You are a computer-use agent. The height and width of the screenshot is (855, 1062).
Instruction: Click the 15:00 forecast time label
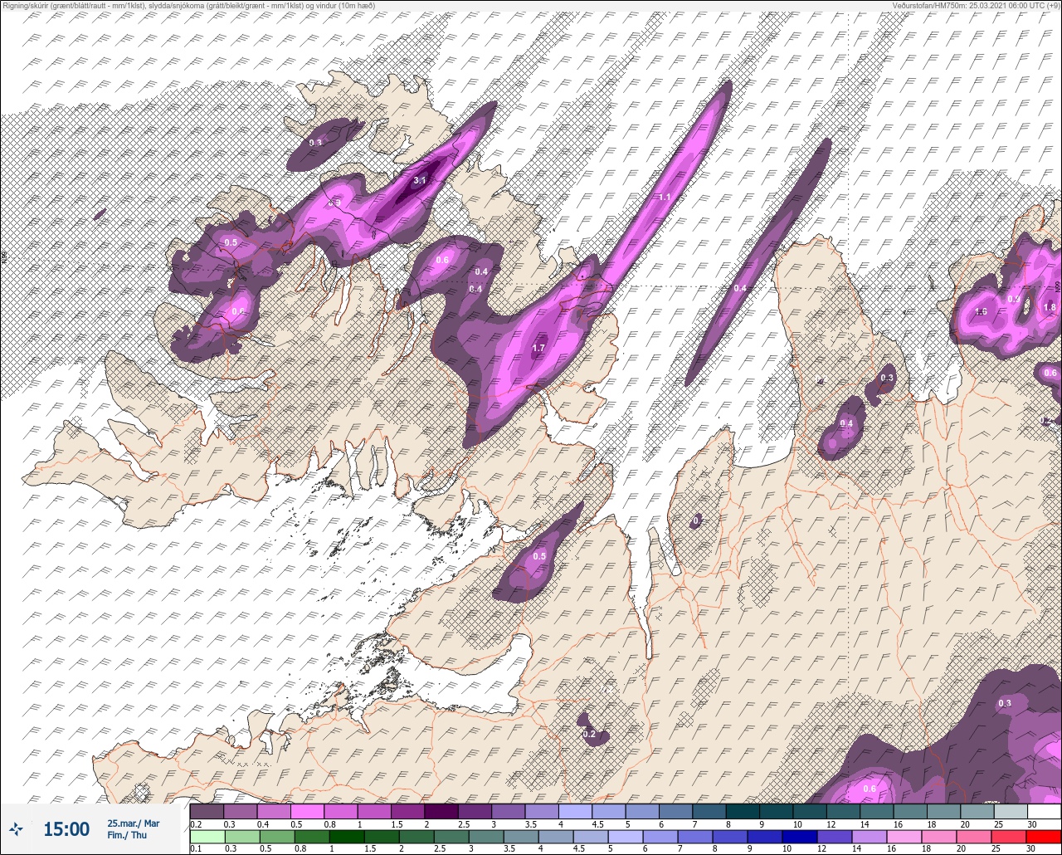click(x=66, y=829)
